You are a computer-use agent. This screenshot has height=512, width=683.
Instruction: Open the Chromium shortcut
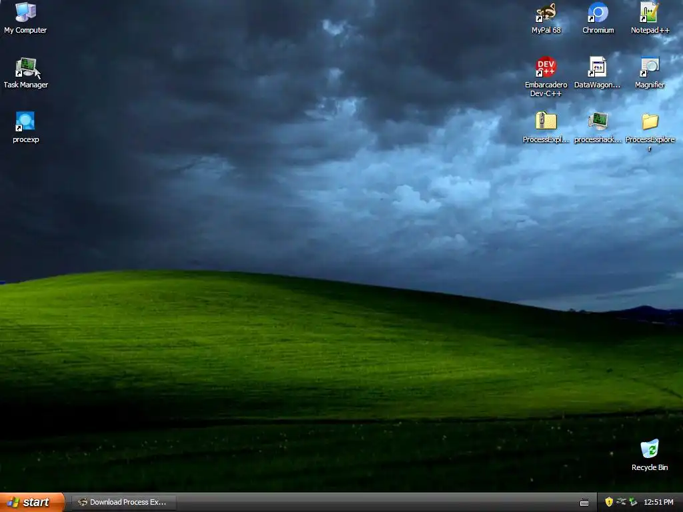[x=598, y=18]
